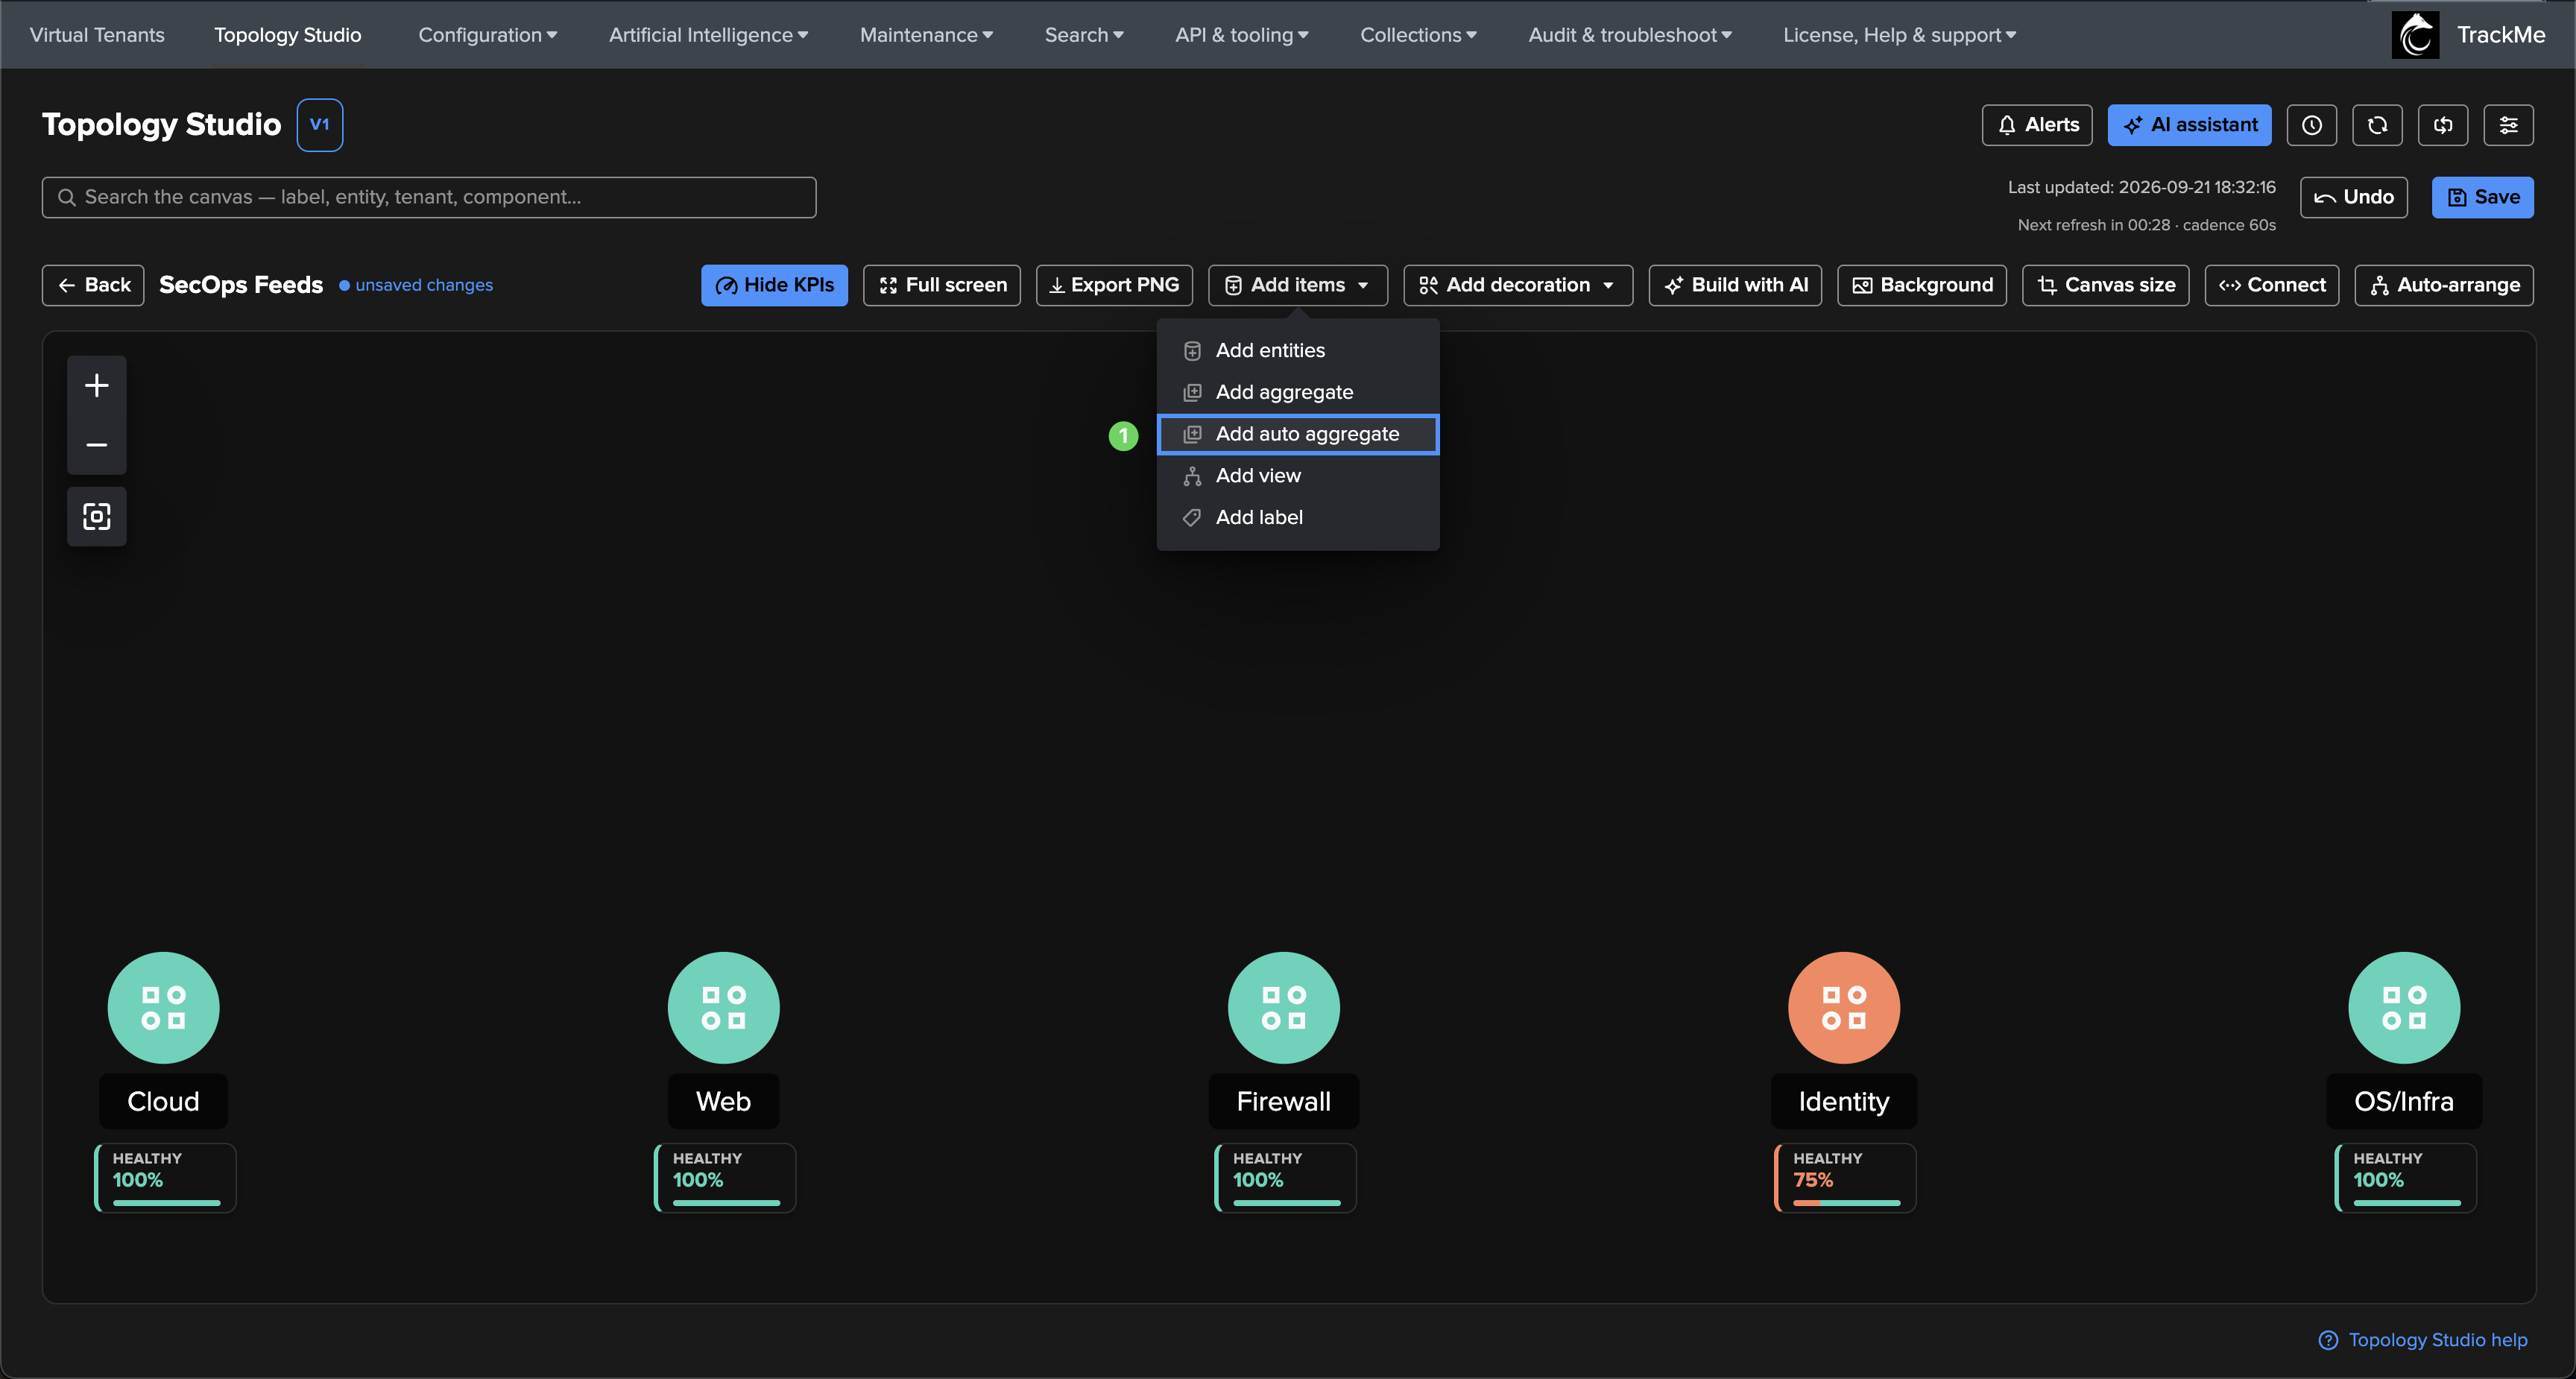This screenshot has height=1379, width=2576.
Task: Click the settings sliders icon in header
Action: point(2508,125)
